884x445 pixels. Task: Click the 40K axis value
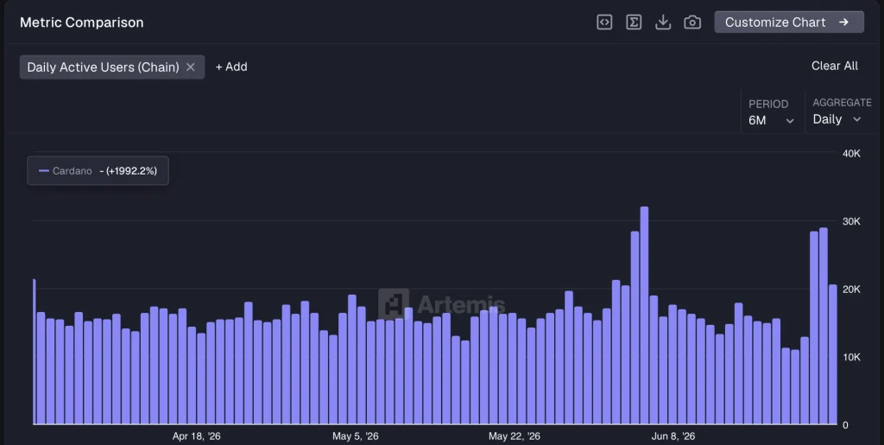[851, 154]
